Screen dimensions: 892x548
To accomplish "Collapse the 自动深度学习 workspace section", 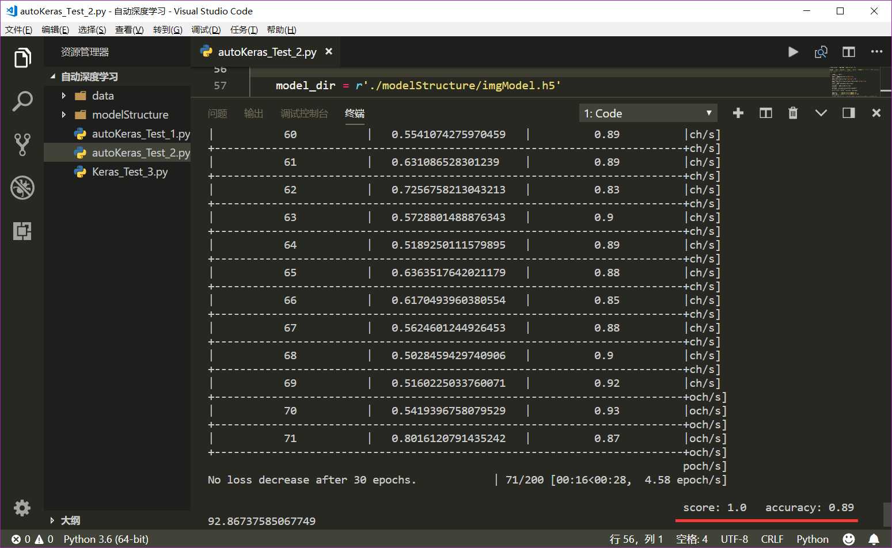I will click(53, 77).
